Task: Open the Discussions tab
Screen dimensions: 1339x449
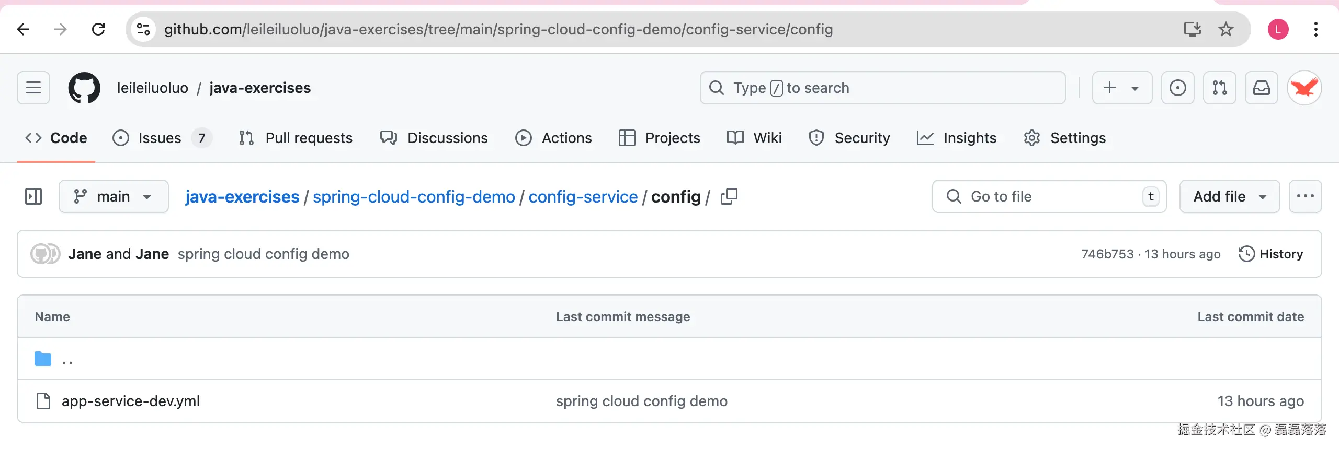Action: click(x=434, y=138)
